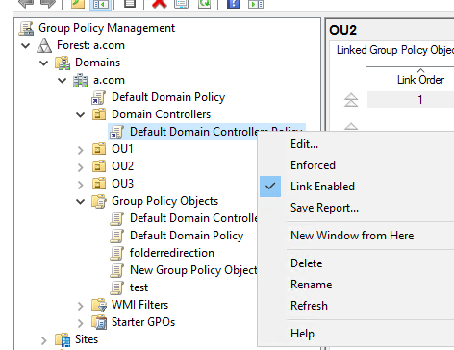Select New Window from Here menu item
The height and width of the screenshot is (350, 454).
[352, 236]
